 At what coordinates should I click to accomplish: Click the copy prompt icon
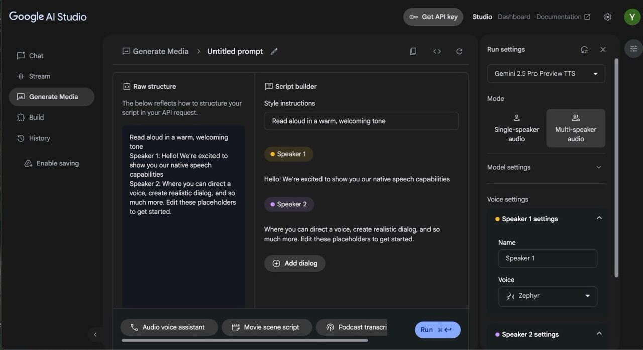(x=413, y=51)
